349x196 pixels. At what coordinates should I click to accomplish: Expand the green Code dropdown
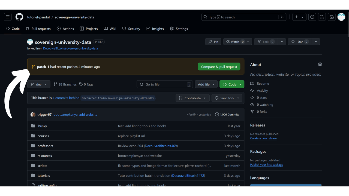[232, 84]
